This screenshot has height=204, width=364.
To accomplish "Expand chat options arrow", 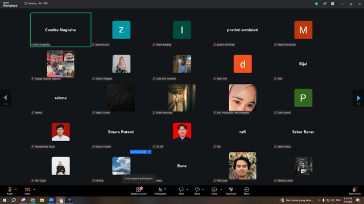I will (x=187, y=189).
